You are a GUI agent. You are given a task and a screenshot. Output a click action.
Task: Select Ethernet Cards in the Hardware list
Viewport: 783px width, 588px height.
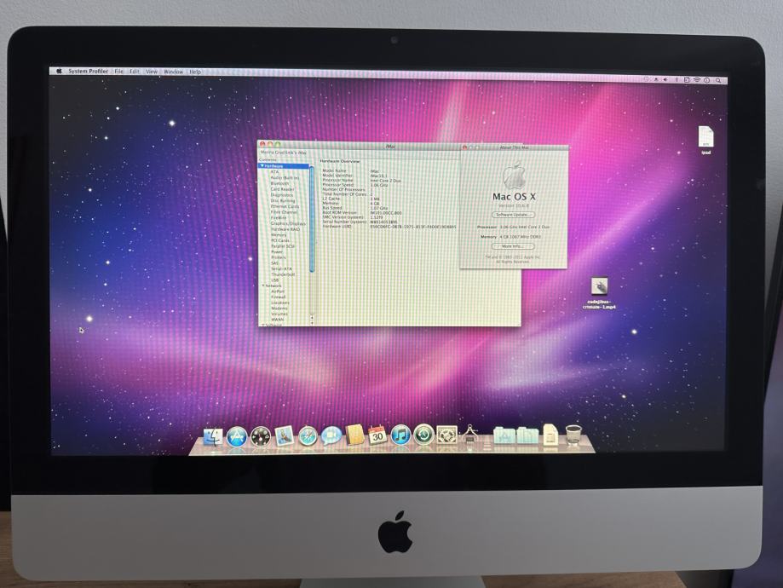[285, 206]
